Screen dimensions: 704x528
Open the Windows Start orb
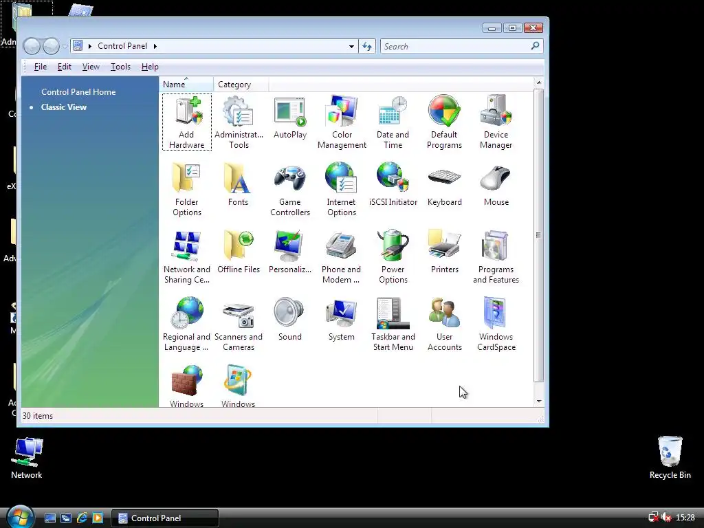point(20,517)
